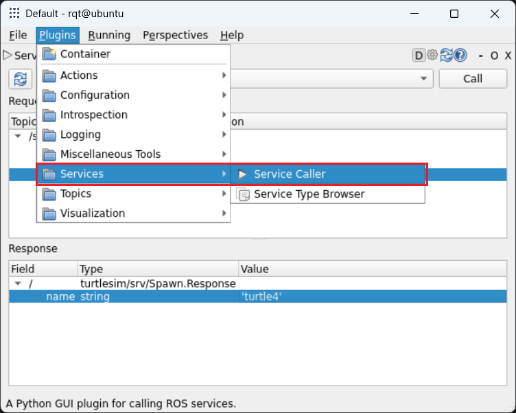Open the service selection combo box arrow
The height and width of the screenshot is (413, 516).
[x=425, y=79]
